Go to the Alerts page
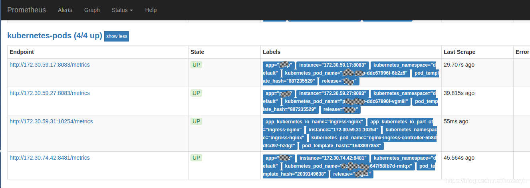The height and width of the screenshot is (188, 530). pos(65,10)
